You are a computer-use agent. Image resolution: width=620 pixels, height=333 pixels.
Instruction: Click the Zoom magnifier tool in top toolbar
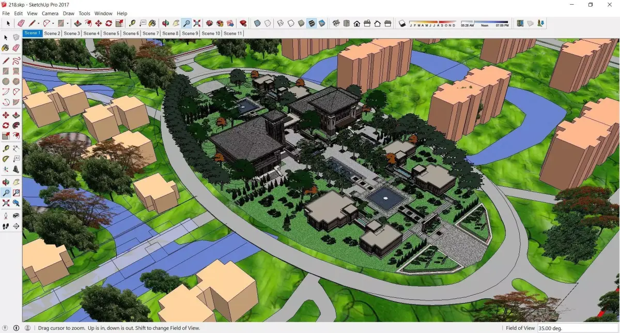[x=187, y=23]
